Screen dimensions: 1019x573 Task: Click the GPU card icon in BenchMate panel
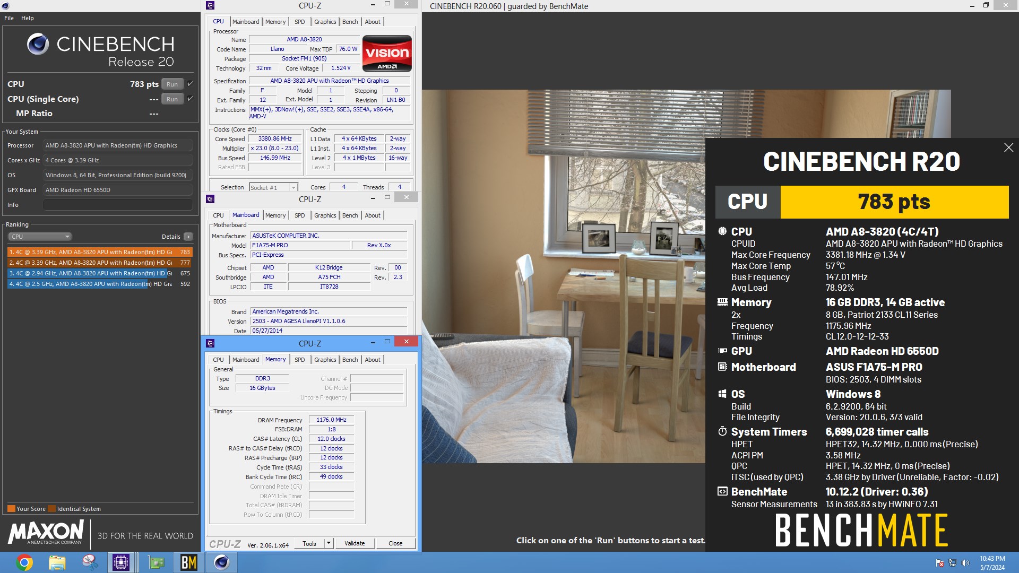[722, 351]
